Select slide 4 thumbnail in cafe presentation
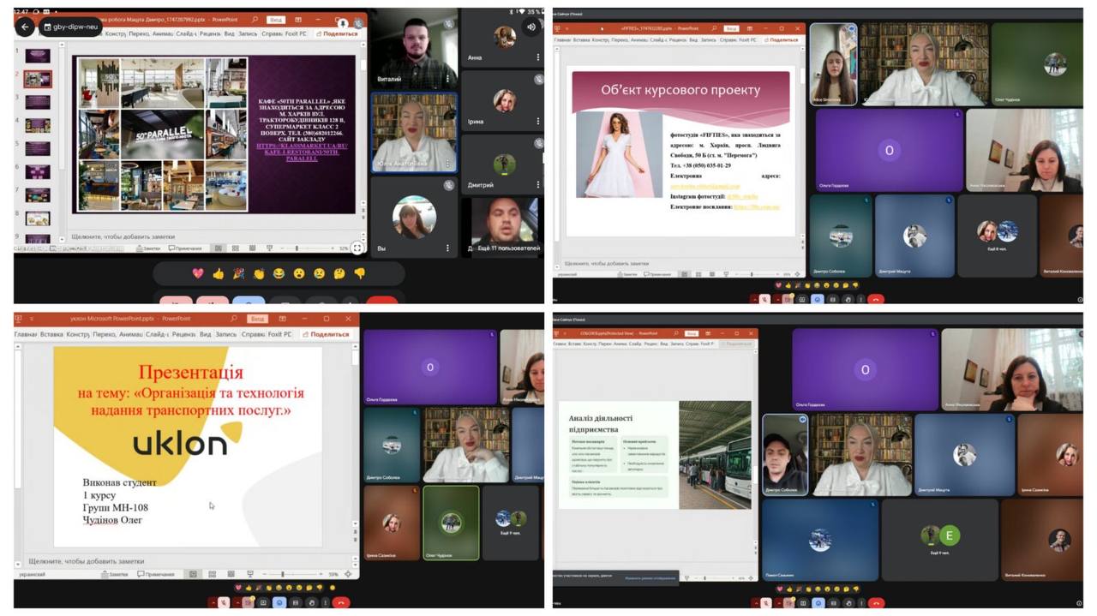 37,125
